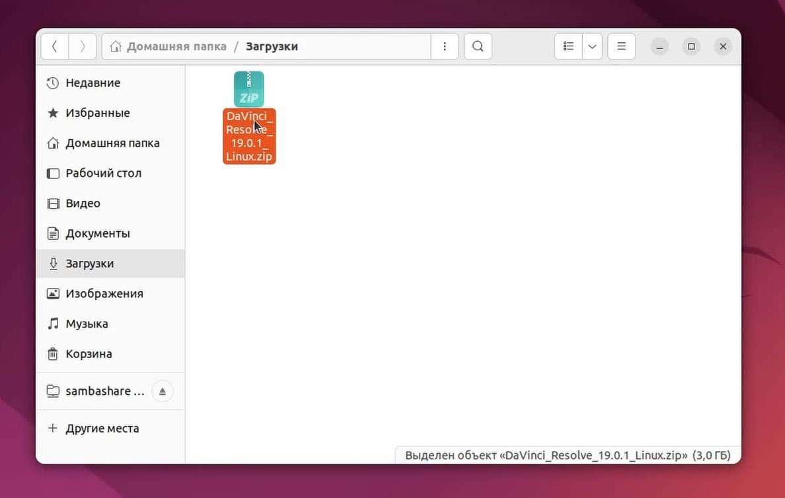Open Домашняя папка in the sidebar
The height and width of the screenshot is (498, 785).
point(110,143)
